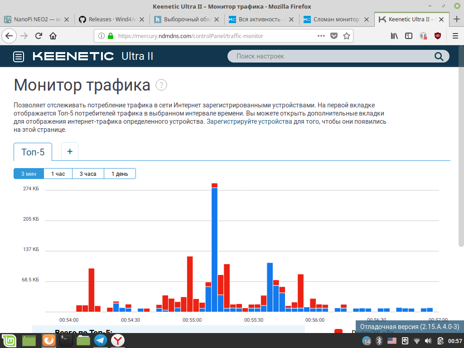The width and height of the screenshot is (464, 348).
Task: Click the help question mark icon
Action: coord(161,85)
